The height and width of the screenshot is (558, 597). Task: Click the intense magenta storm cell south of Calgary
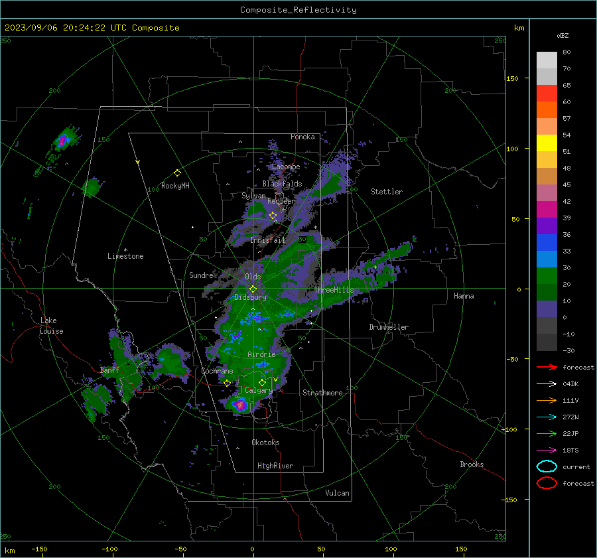tap(240, 405)
